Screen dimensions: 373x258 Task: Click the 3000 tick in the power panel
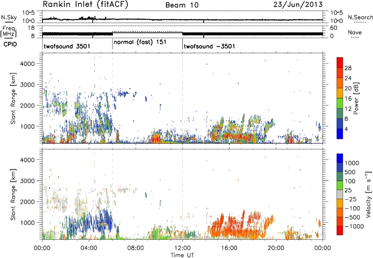27,85
